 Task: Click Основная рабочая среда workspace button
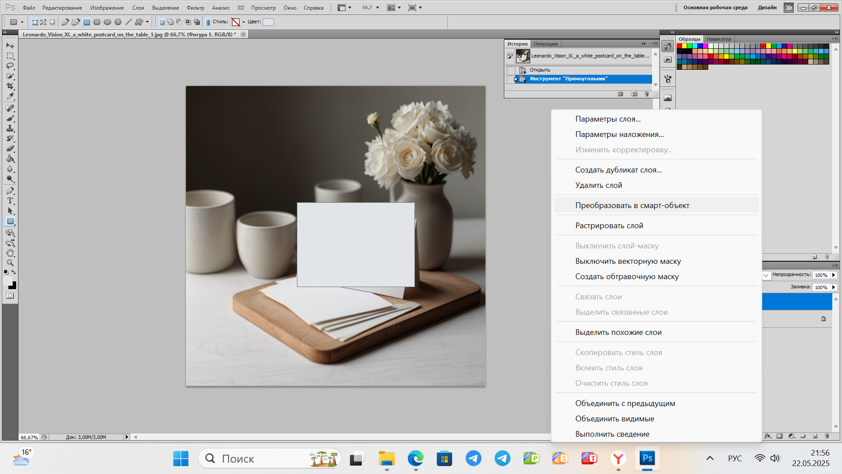[715, 7]
